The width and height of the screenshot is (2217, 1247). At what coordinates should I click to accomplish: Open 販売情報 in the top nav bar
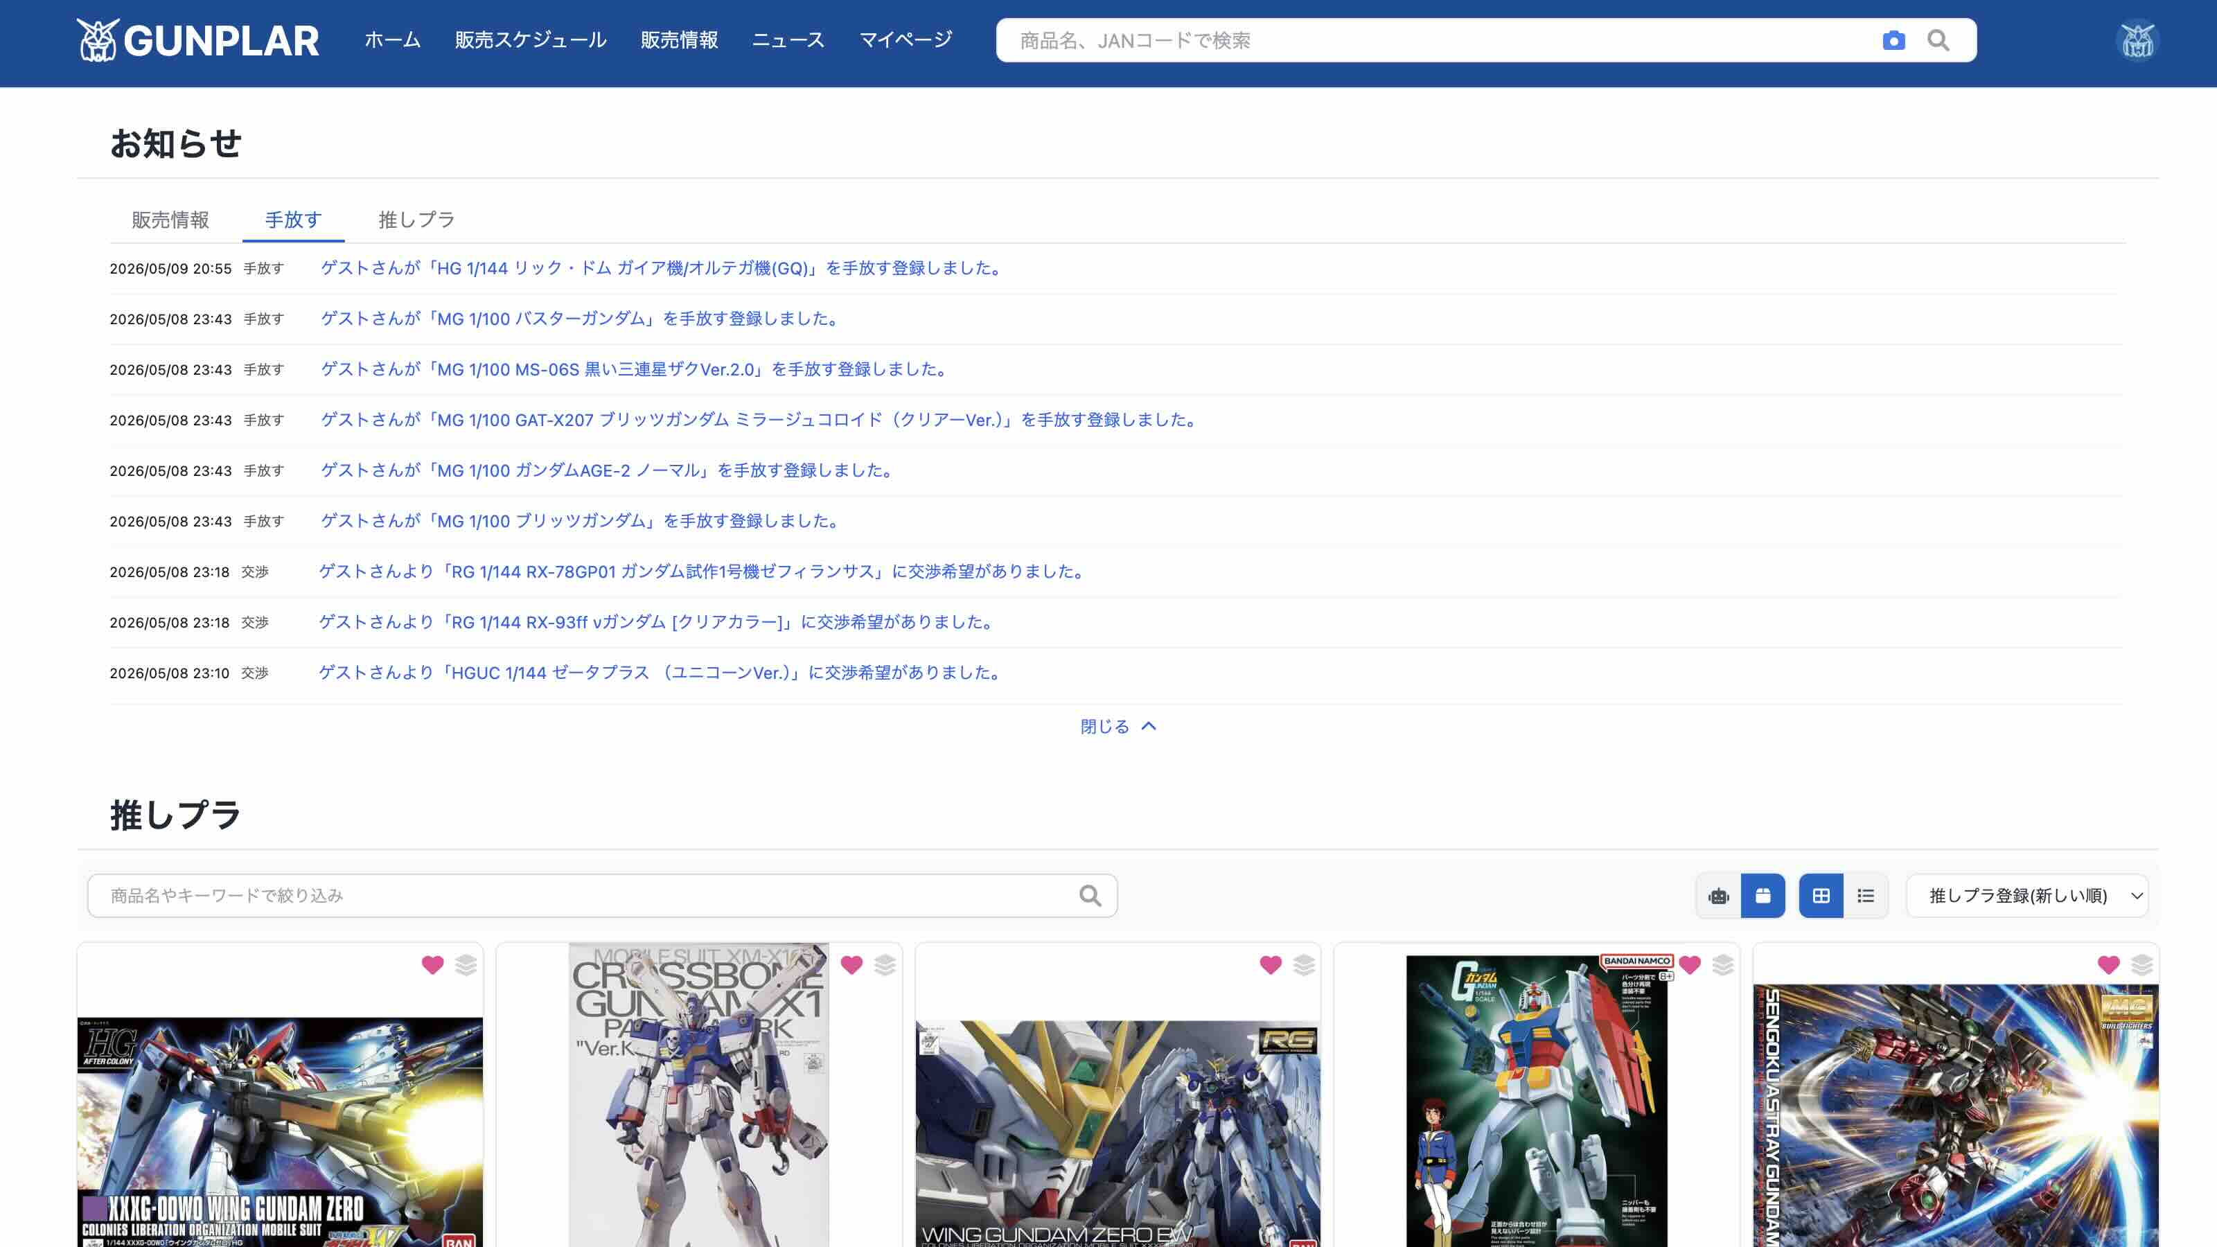(x=679, y=39)
